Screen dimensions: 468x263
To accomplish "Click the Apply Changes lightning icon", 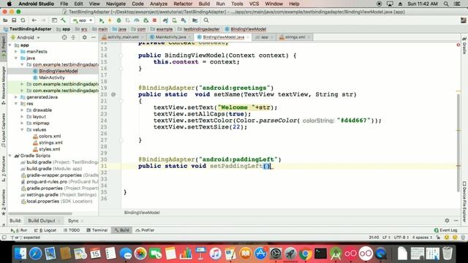I will (110, 20).
